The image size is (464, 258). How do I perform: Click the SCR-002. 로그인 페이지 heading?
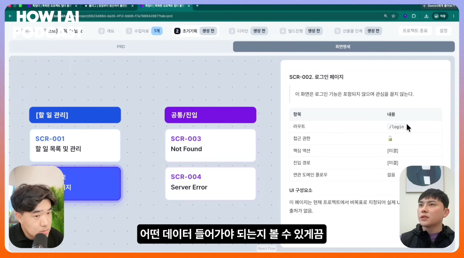pos(316,77)
